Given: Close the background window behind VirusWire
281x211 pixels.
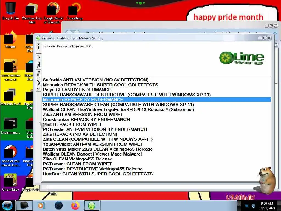Looking at the screenshot, I should click(x=276, y=26).
